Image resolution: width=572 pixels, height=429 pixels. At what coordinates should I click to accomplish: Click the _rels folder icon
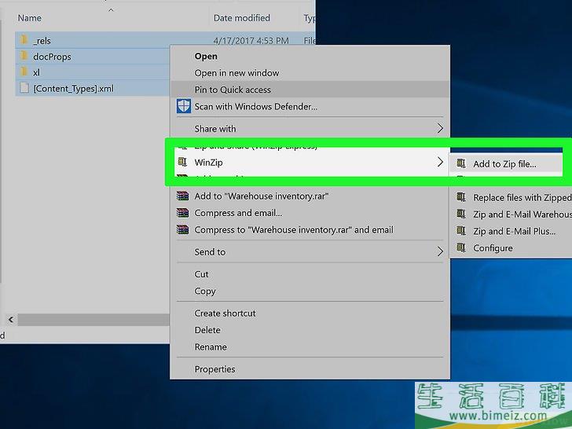click(x=23, y=40)
